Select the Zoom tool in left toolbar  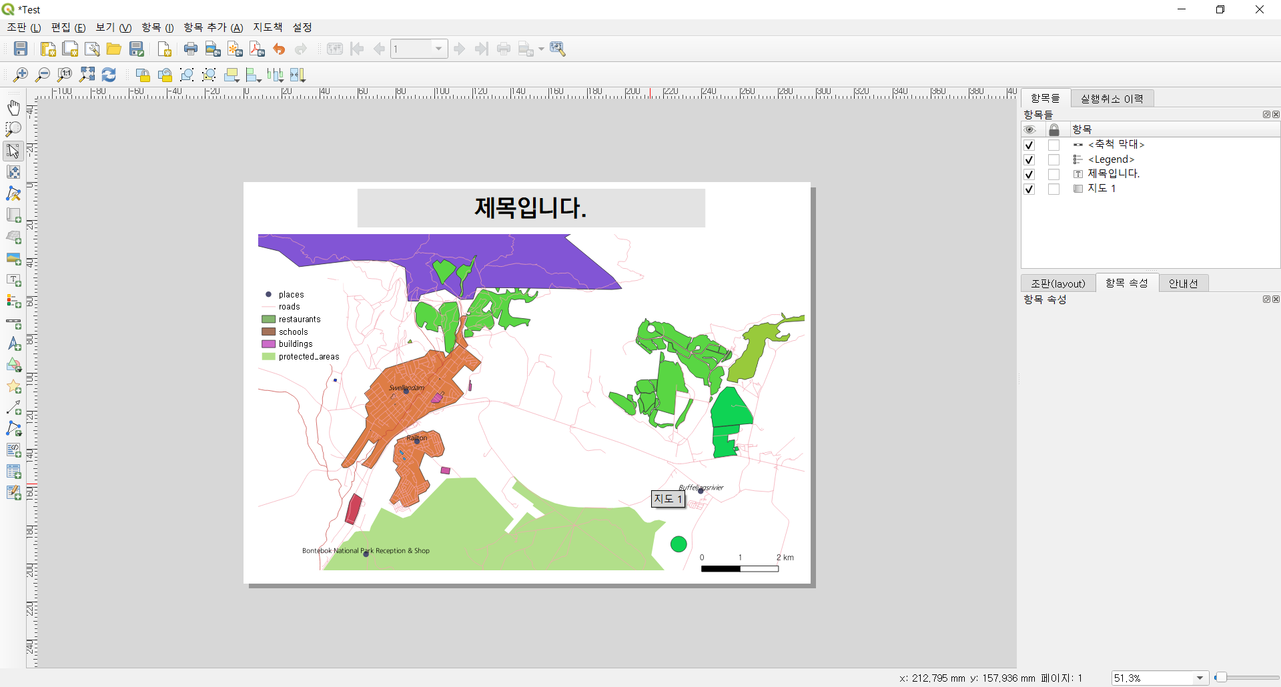tap(13, 129)
